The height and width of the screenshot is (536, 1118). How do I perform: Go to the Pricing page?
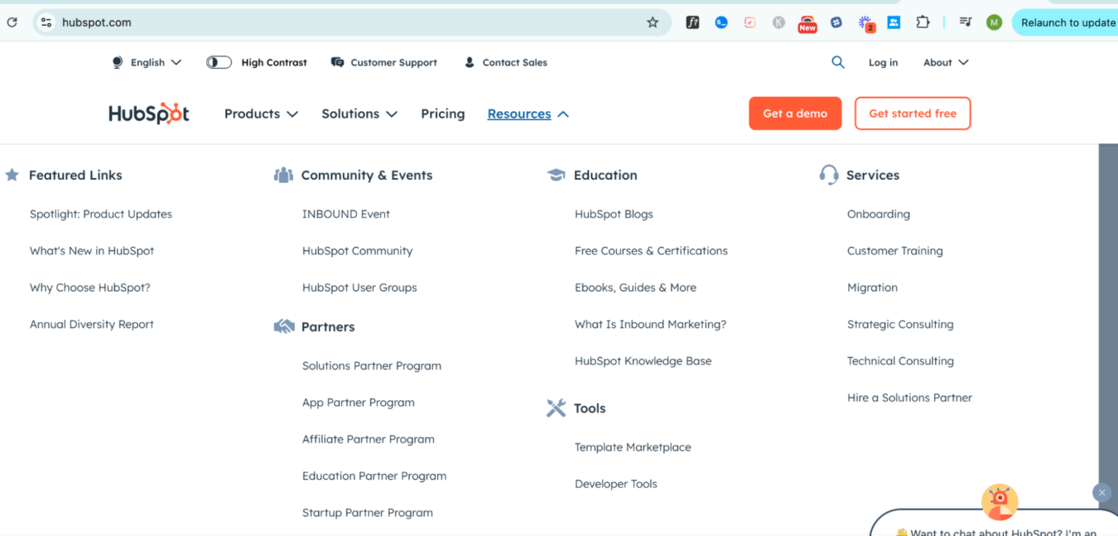pyautogui.click(x=443, y=113)
